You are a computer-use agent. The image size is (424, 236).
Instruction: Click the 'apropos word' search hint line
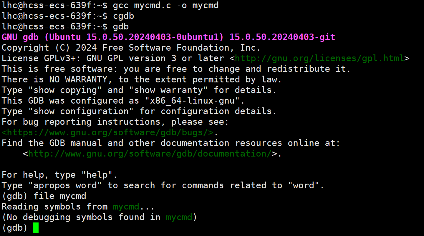point(163,185)
